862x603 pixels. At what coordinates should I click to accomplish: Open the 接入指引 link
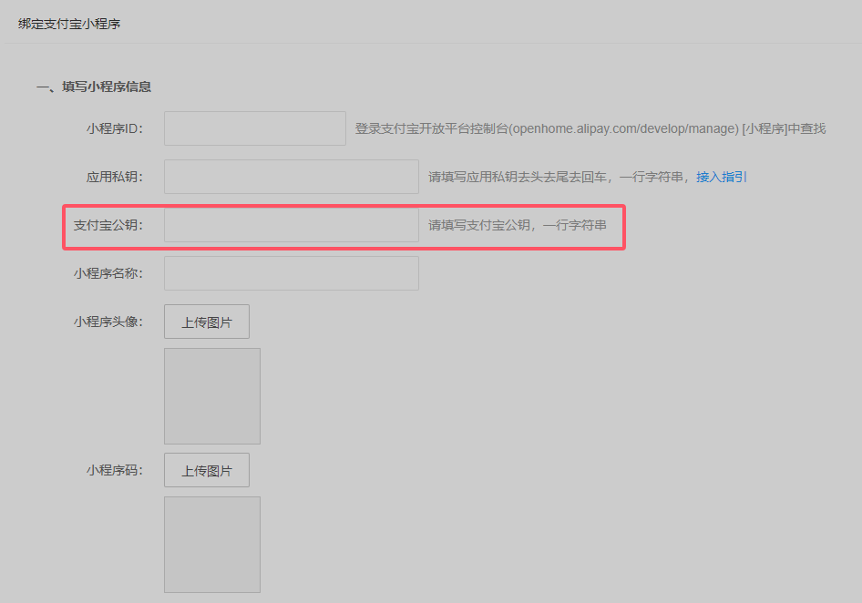point(722,177)
